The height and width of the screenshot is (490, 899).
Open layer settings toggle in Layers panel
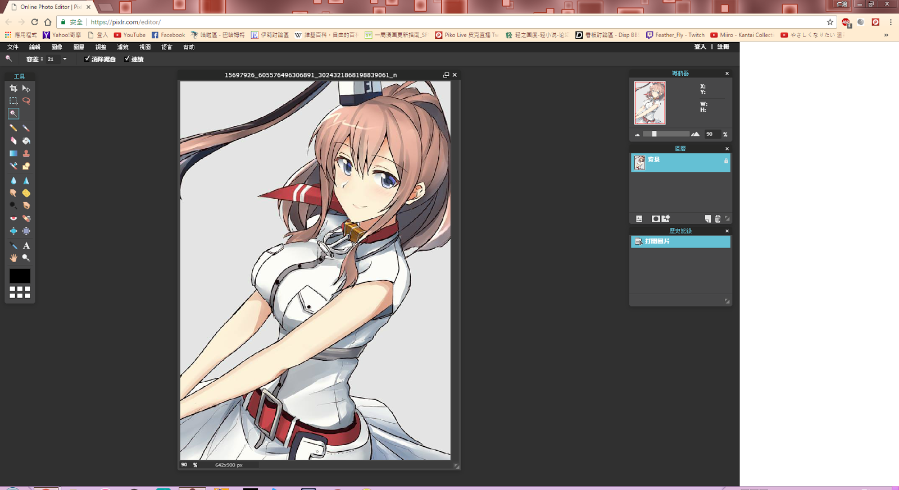[639, 219]
